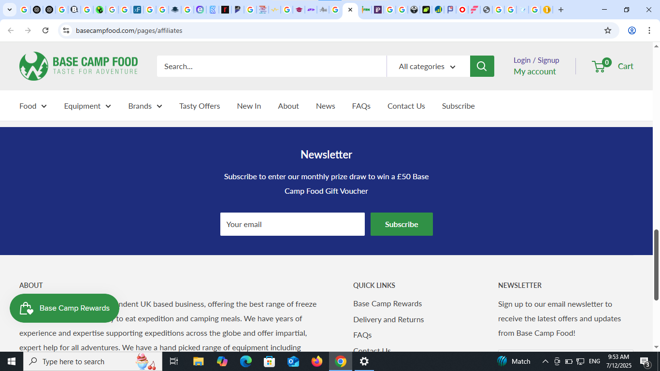
Task: Open Copilot icon in taskbar
Action: (222, 361)
